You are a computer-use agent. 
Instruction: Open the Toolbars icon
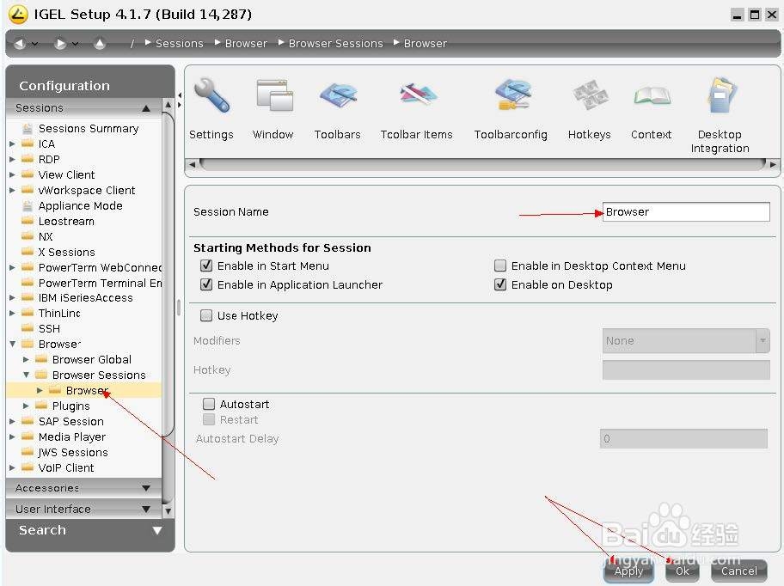pyautogui.click(x=338, y=95)
